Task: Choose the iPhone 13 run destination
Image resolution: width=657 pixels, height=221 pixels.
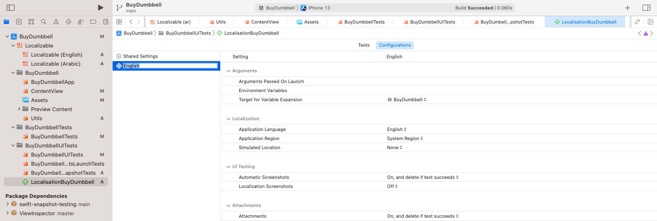Action: [315, 8]
